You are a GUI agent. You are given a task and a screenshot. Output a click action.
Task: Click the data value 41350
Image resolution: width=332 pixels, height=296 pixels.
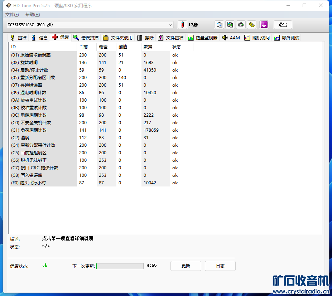point(150,70)
